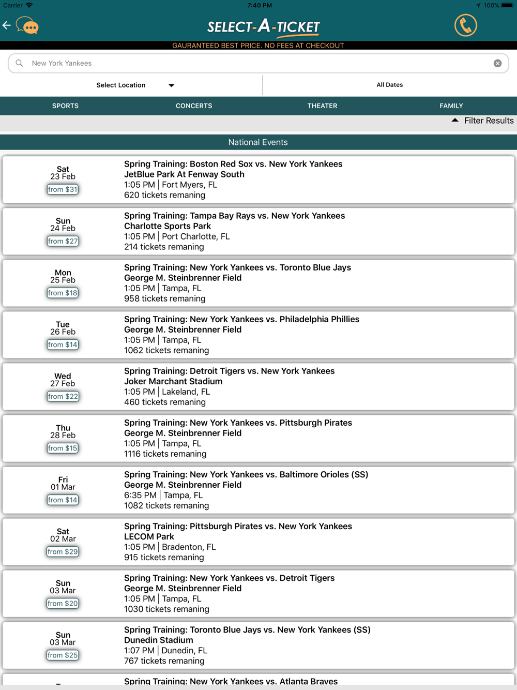
Task: Select the JetBlue Park At Fenway South venue
Action: point(184,174)
